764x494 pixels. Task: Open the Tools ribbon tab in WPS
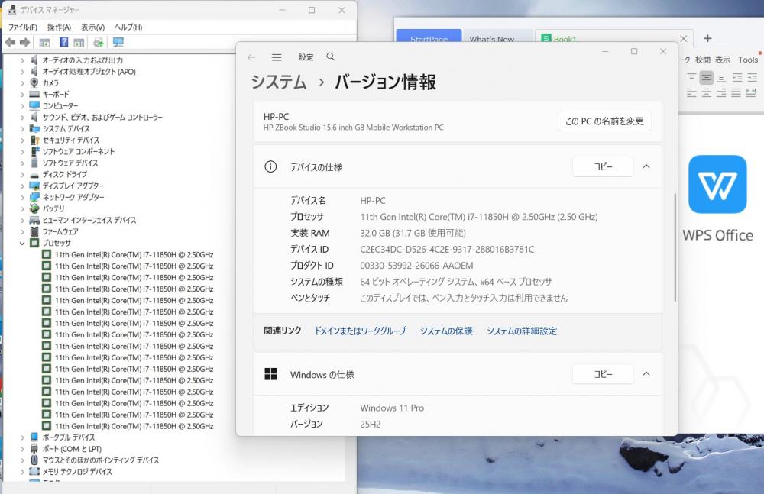[x=747, y=60]
